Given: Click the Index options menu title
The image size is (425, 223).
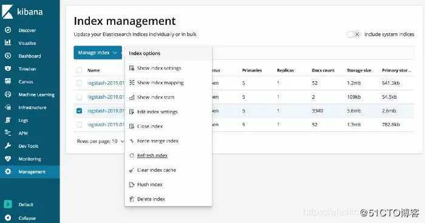Looking at the screenshot, I should click(x=144, y=53).
